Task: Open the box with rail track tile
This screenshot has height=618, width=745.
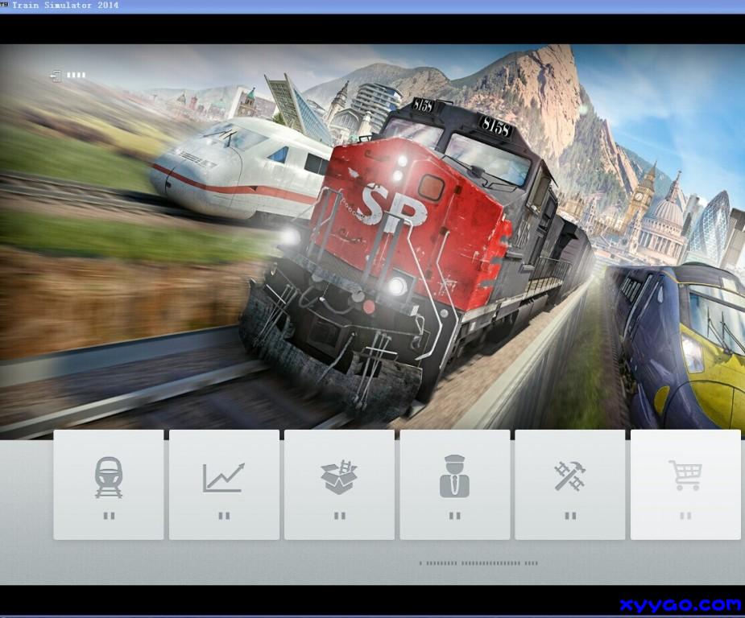Action: coord(339,484)
